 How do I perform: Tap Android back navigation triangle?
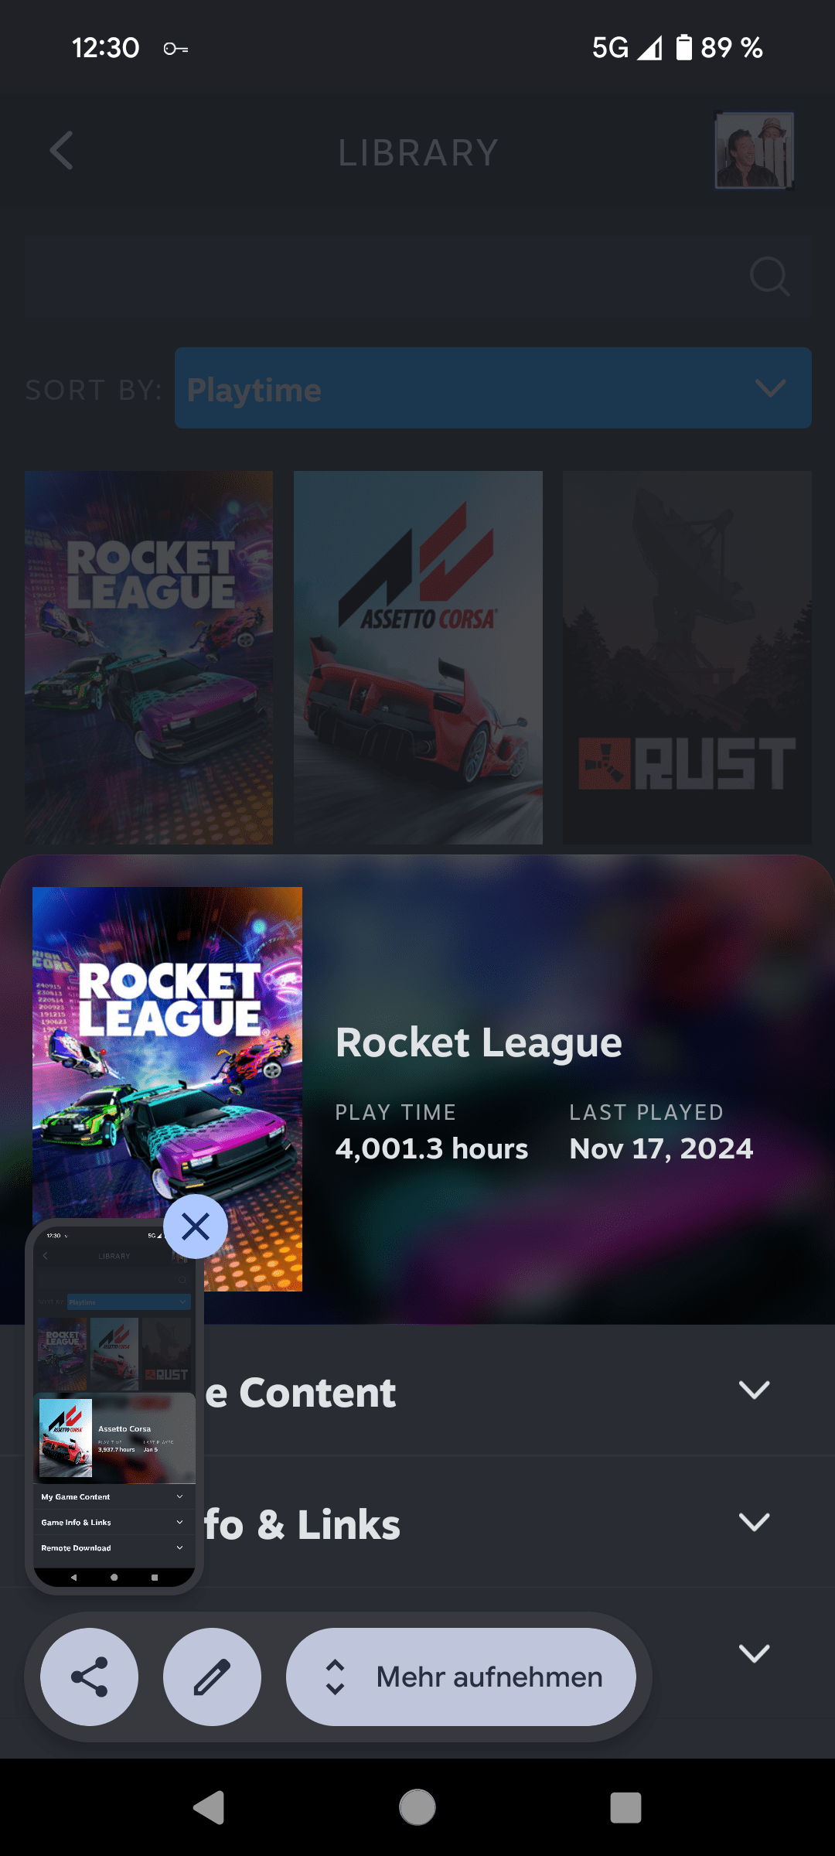click(209, 1807)
